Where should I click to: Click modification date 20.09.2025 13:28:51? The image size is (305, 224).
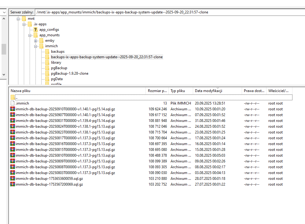[210, 103]
